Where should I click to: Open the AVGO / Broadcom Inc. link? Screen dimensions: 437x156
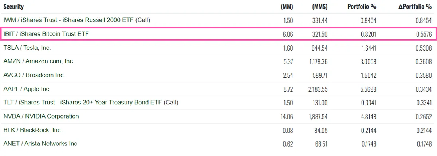[34, 75]
